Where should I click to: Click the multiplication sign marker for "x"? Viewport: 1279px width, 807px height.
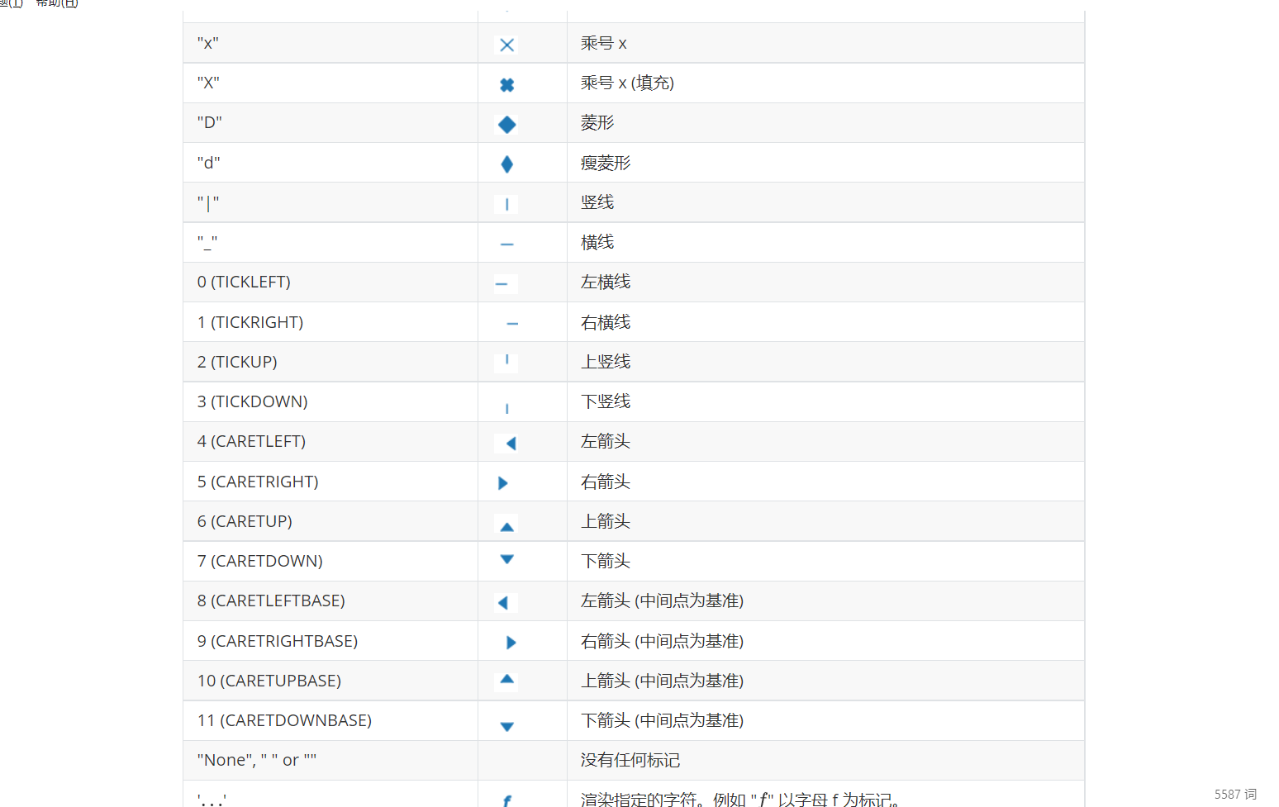pyautogui.click(x=506, y=45)
